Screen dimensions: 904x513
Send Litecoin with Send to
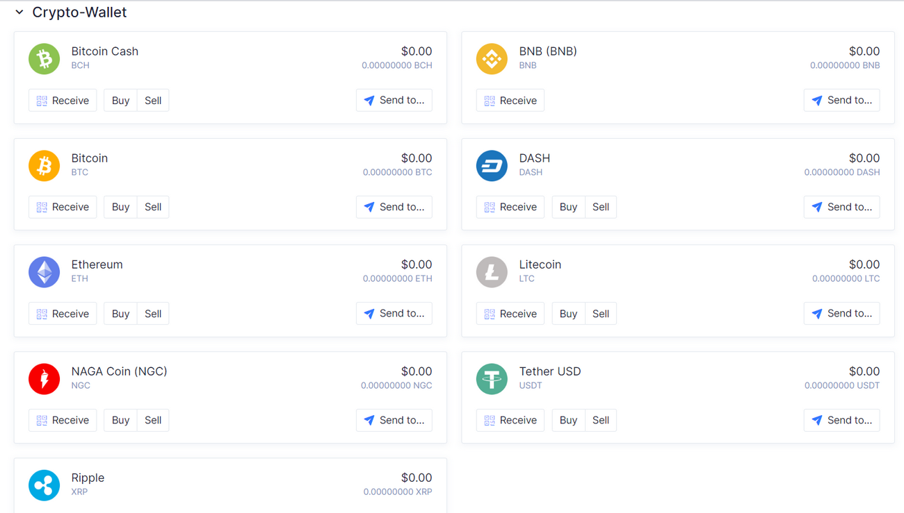[x=842, y=314]
